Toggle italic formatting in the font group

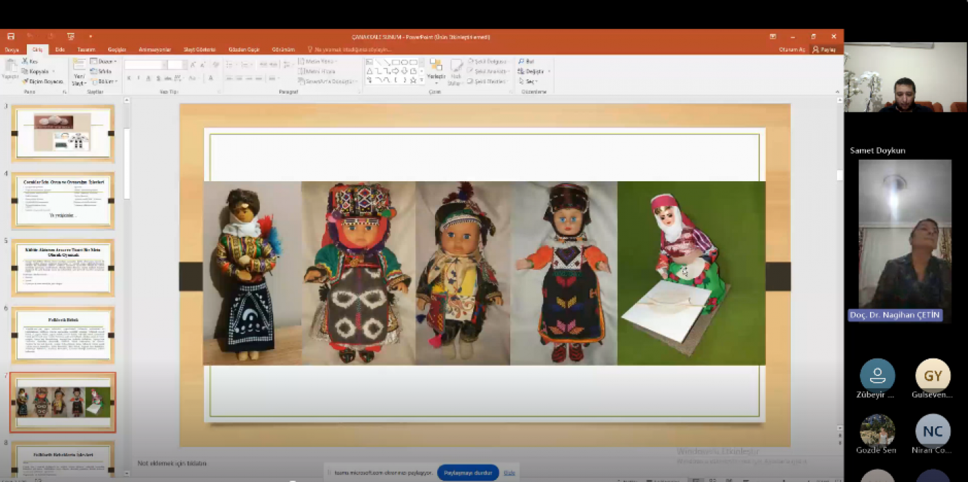[x=138, y=78]
